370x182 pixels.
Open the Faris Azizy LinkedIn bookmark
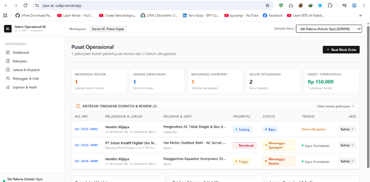(x=201, y=15)
